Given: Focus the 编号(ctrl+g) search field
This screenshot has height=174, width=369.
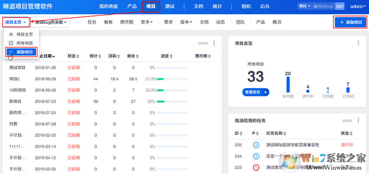Looking at the screenshot, I should tap(323, 6).
